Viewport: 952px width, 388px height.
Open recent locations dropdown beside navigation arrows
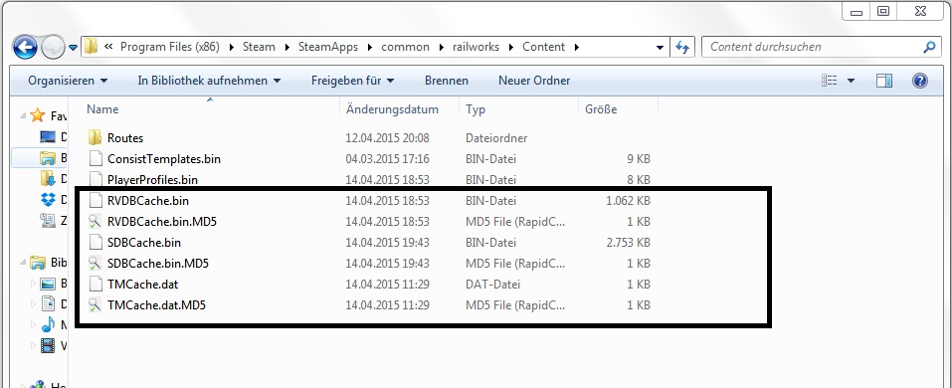click(x=73, y=47)
